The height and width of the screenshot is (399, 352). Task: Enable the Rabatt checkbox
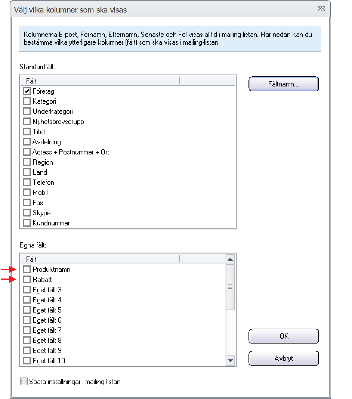(27, 279)
